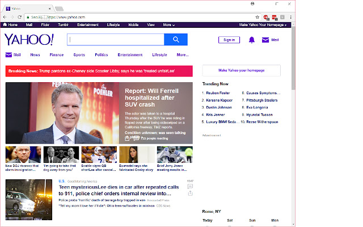363x227 pixels.
Task: Open Tumblr in the purple top bar
Action: point(63,25)
